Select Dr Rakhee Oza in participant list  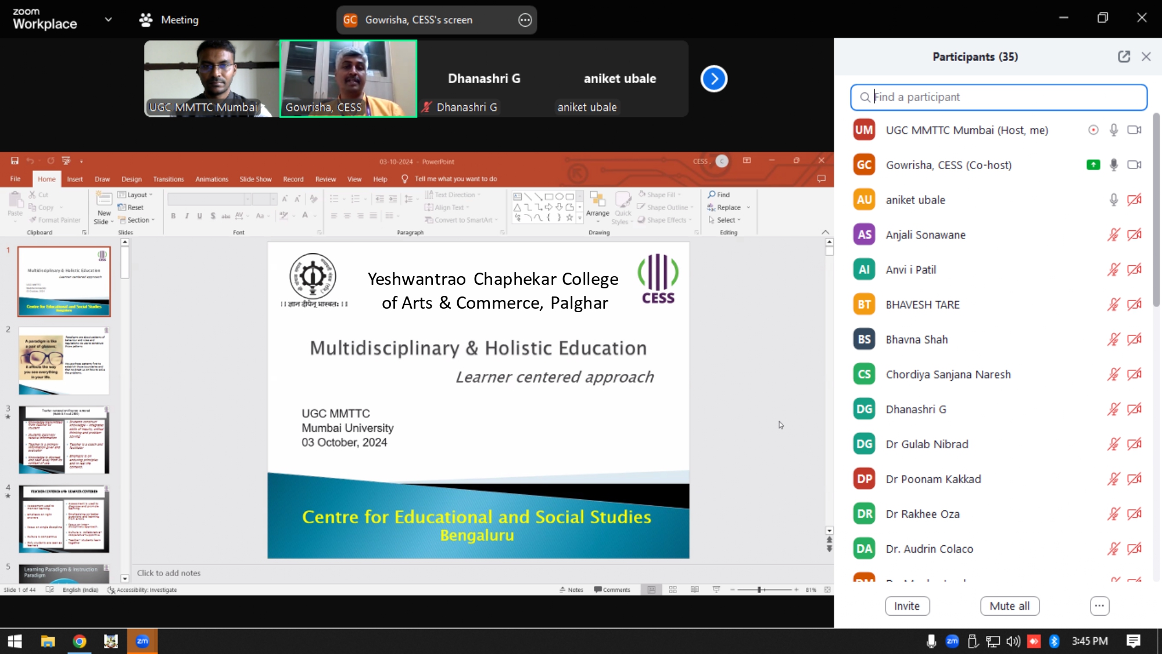pyautogui.click(x=996, y=514)
